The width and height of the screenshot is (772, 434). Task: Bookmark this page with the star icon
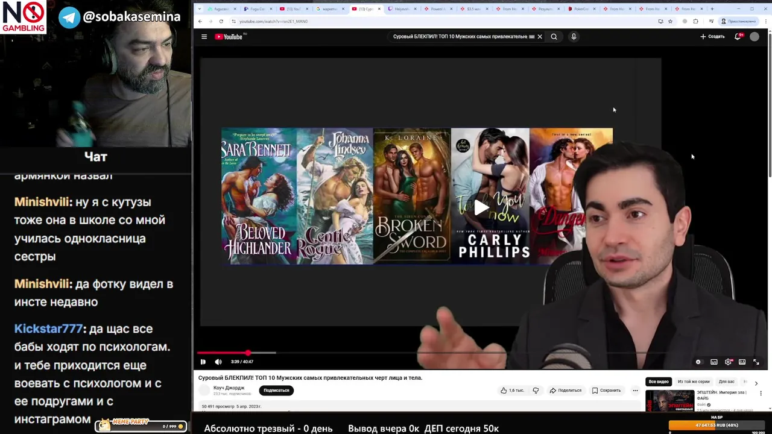670,21
